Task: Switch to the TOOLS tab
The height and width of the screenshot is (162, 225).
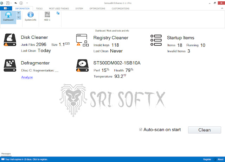Action: pyautogui.click(x=39, y=8)
